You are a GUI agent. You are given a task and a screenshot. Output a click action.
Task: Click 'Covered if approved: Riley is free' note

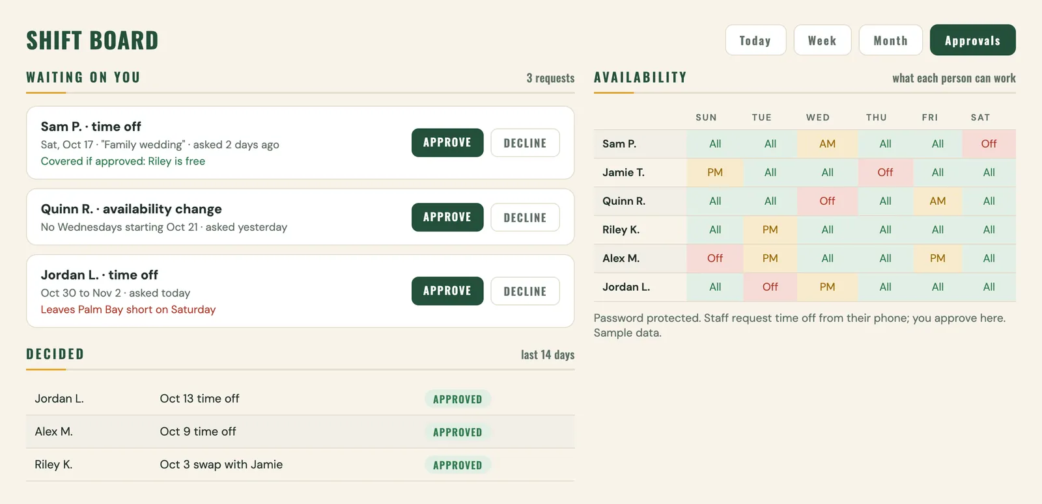[123, 161]
